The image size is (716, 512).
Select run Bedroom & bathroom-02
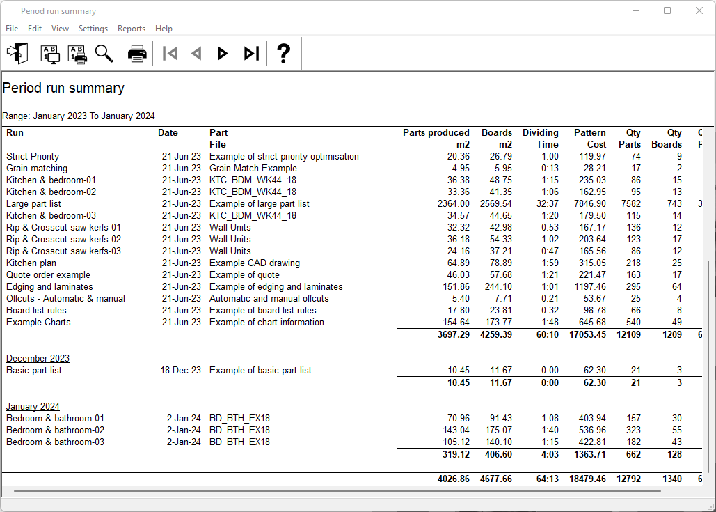click(55, 430)
